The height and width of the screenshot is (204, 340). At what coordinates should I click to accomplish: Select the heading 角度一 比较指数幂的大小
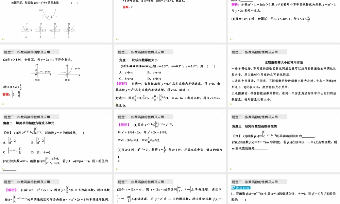tap(138, 60)
